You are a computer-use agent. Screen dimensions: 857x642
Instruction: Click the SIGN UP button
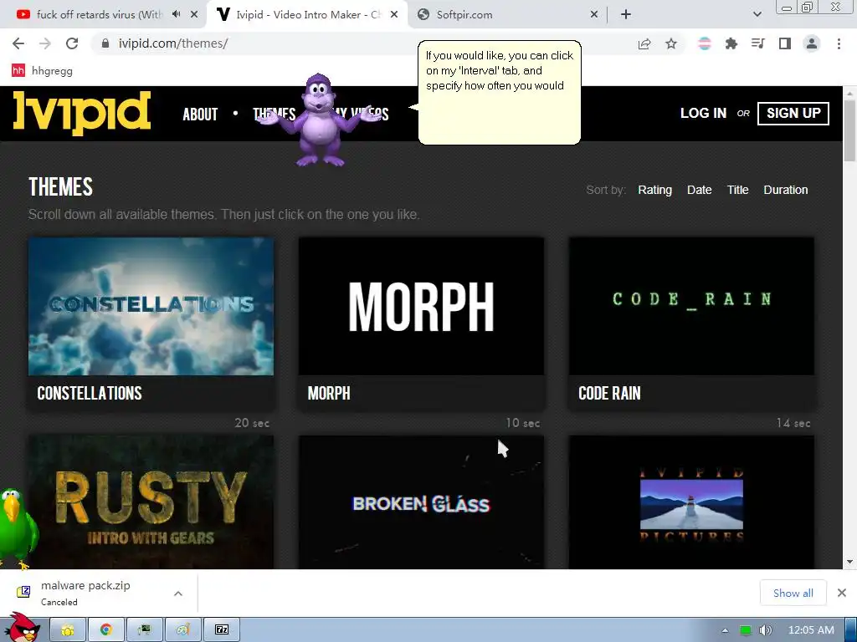[793, 113]
